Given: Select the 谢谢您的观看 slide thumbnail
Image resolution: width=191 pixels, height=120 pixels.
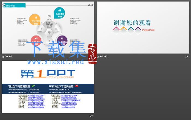Looking at the screenshot, I should coord(143,27).
